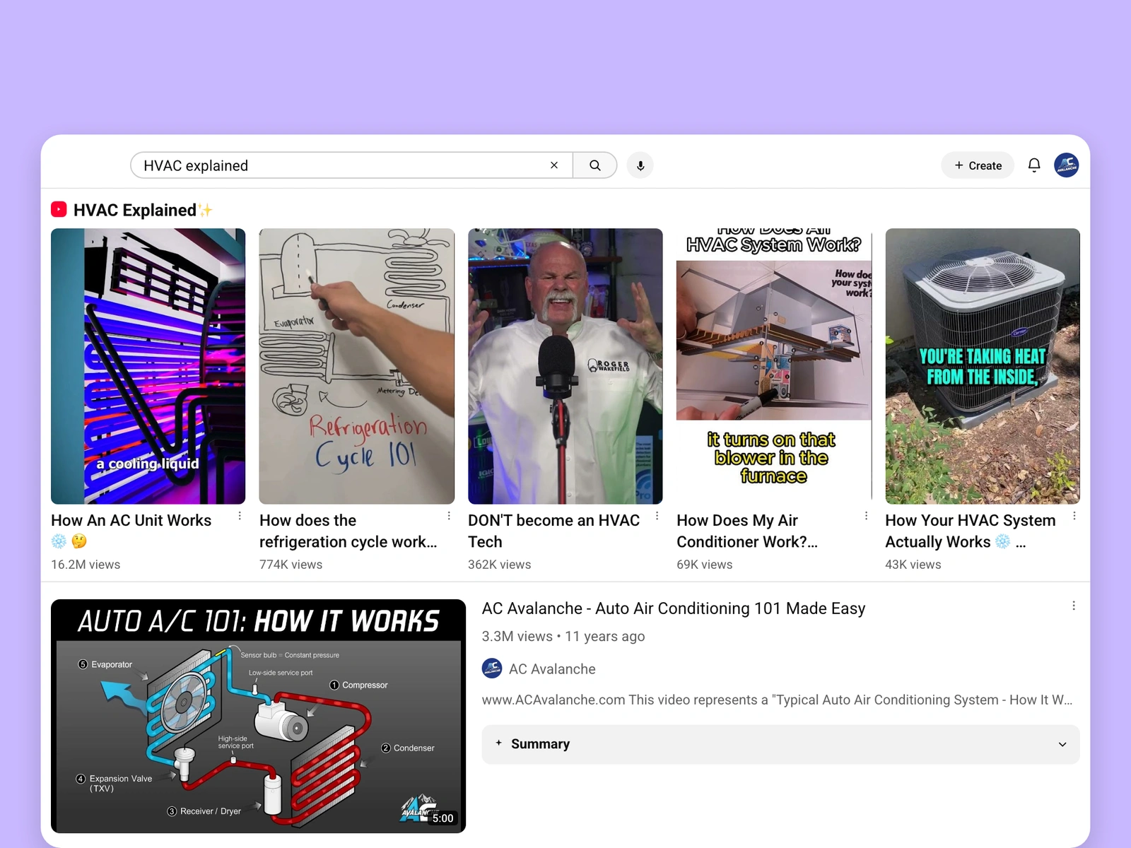Click the 'DON'T become an HVAC Tech' title

pos(553,531)
